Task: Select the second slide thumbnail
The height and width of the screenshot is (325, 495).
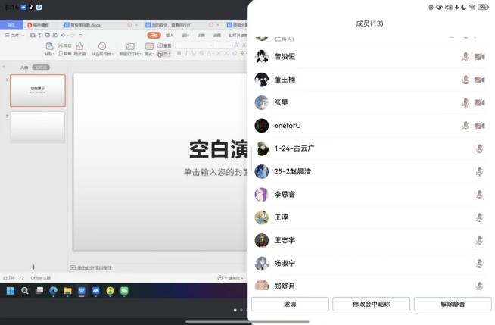Action: click(x=37, y=127)
